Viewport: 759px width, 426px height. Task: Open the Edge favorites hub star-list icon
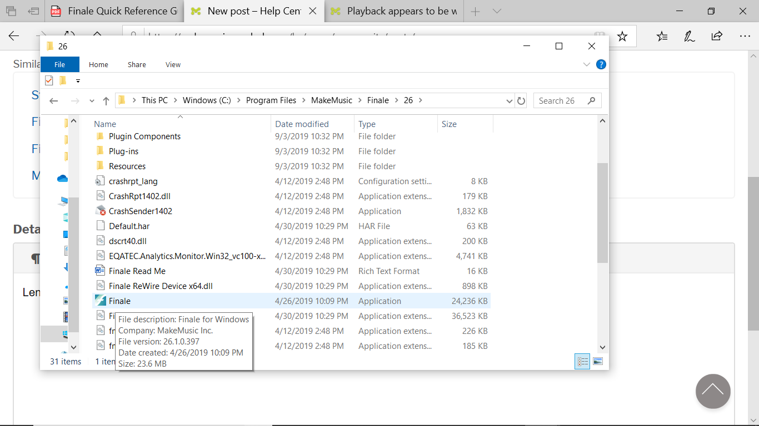[662, 37]
